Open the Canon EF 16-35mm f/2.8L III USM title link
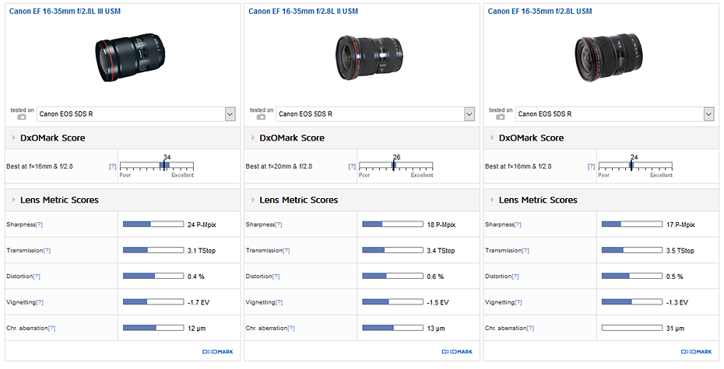Image resolution: width=724 pixels, height=369 pixels. tap(65, 12)
